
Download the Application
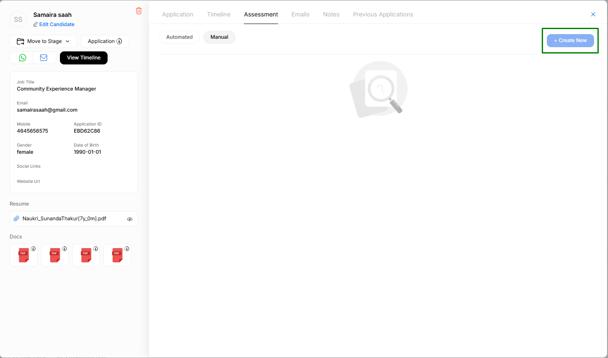click(x=105, y=41)
